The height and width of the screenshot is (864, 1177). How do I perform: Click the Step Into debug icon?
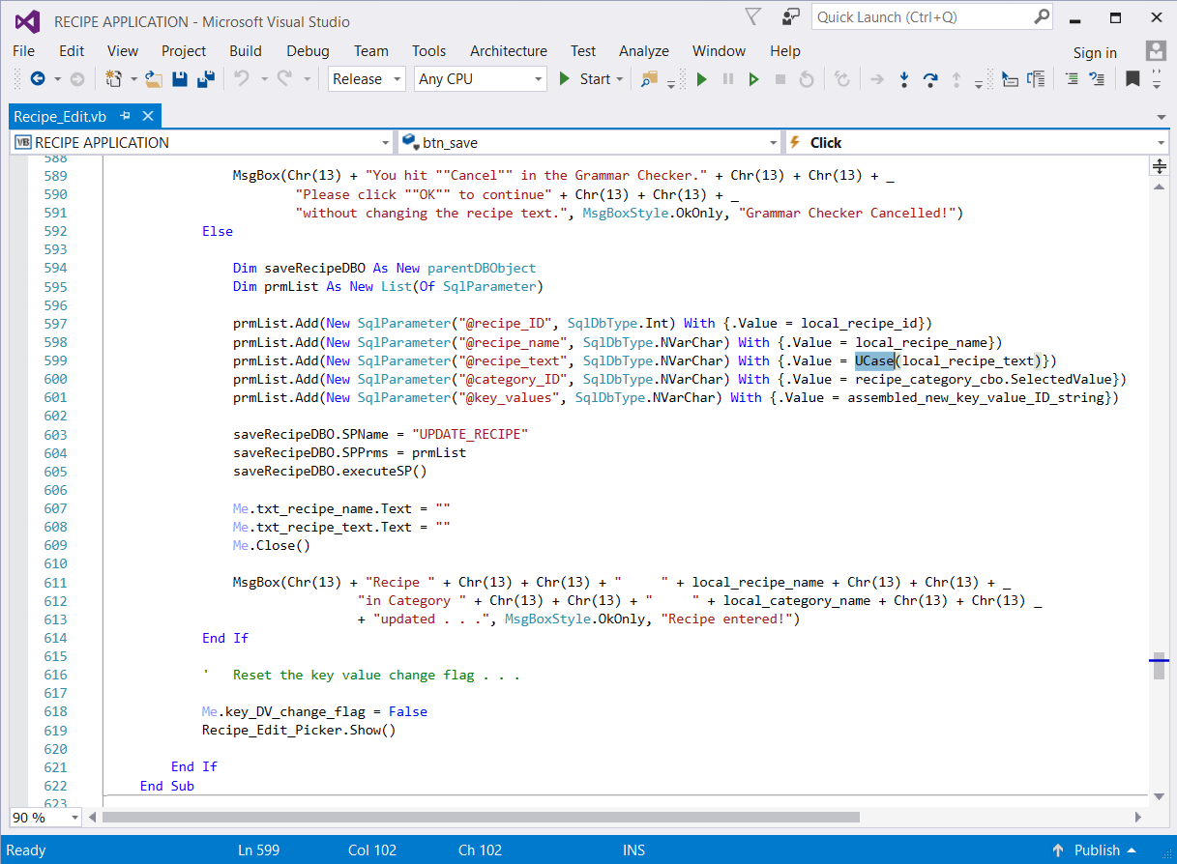(903, 79)
